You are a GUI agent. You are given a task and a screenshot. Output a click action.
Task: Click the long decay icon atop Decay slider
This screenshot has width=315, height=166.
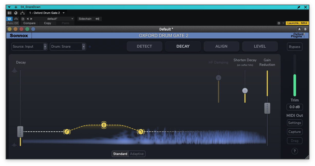15,70
